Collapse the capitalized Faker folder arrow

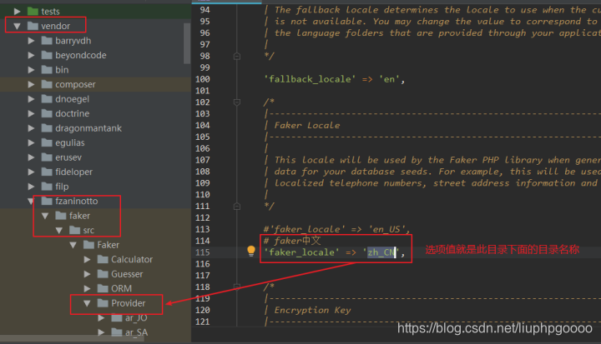pos(73,245)
